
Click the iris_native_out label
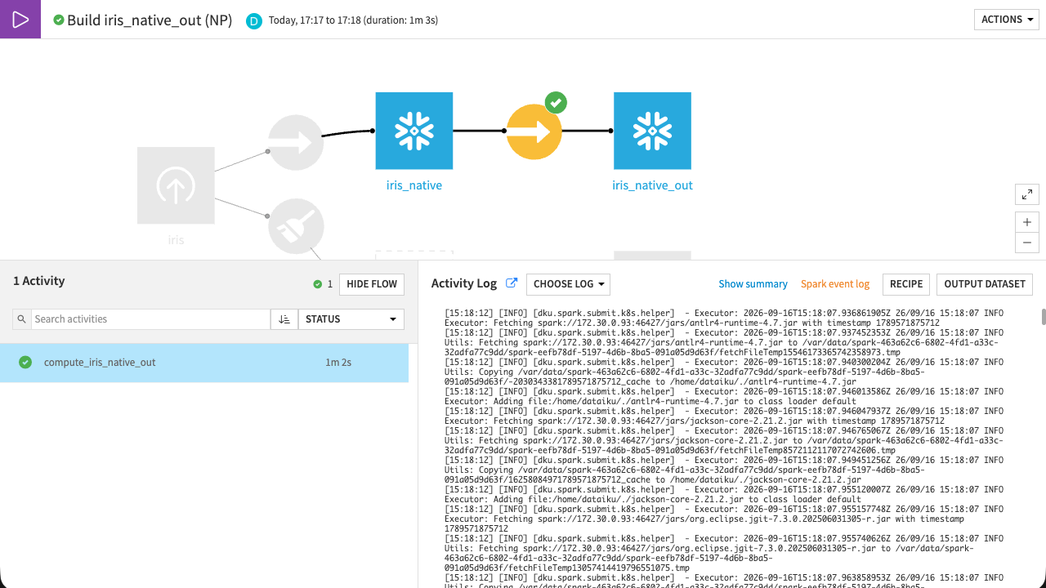pos(652,185)
